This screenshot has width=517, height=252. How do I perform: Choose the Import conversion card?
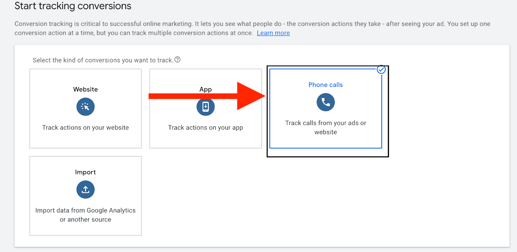point(85,196)
